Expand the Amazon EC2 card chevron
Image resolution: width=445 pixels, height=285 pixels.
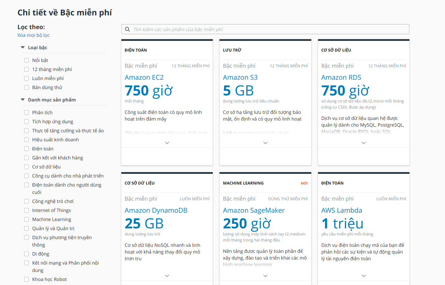click(x=167, y=143)
